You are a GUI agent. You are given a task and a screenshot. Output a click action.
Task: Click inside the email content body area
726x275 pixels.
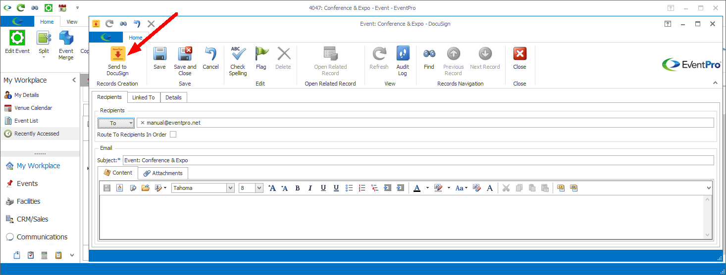coord(401,217)
